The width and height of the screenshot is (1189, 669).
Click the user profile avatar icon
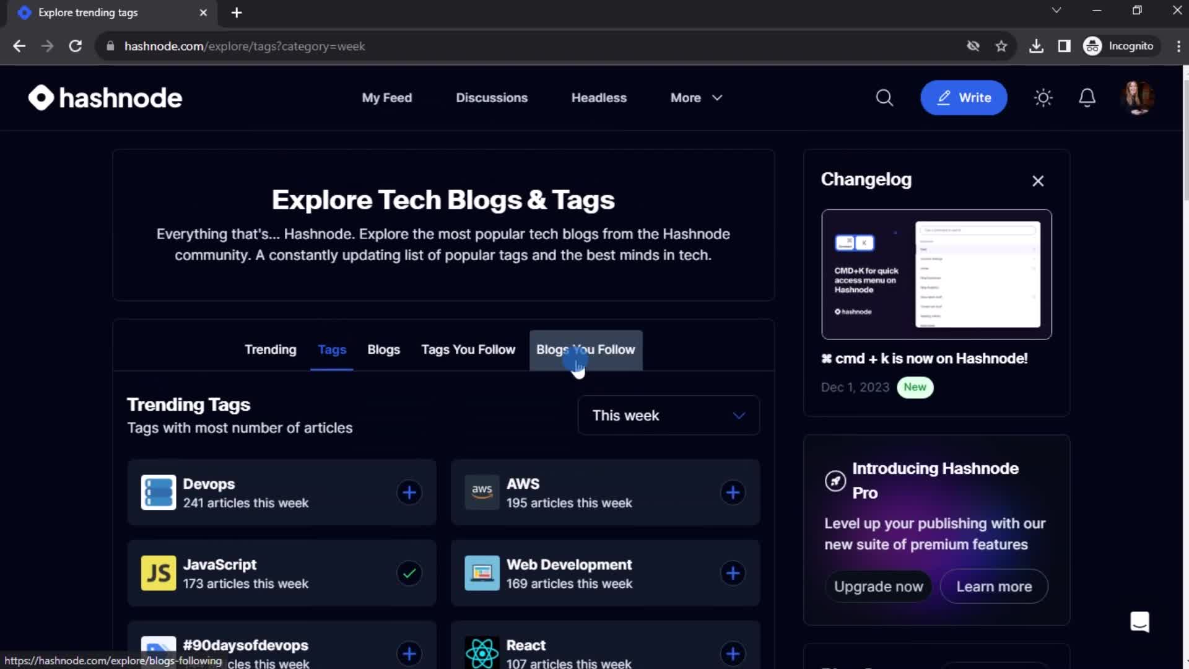[x=1138, y=97]
